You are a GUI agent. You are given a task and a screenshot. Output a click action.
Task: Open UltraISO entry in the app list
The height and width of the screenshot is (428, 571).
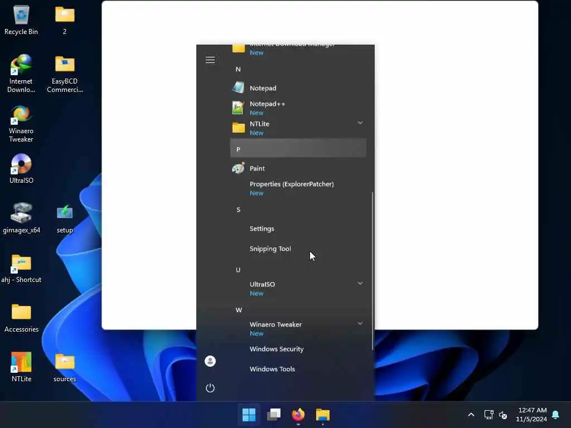point(298,289)
